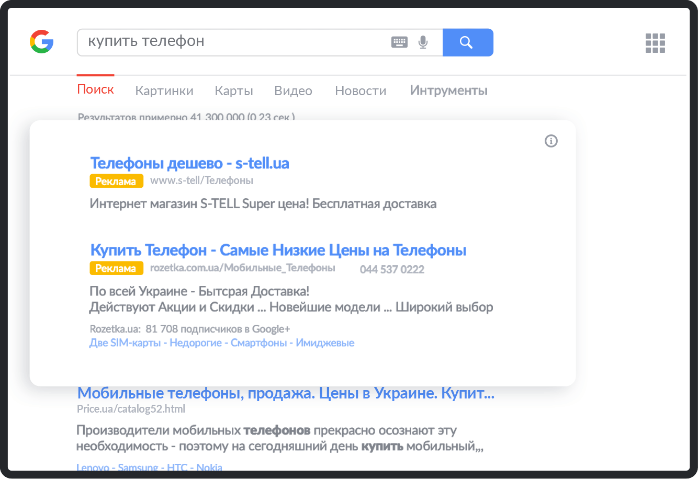This screenshot has height=479, width=698.
Task: Open the Купить Телефон rozetka ad title
Action: pyautogui.click(x=278, y=250)
